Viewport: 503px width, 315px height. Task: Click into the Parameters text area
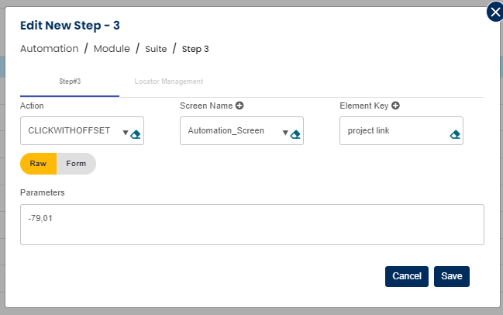(x=252, y=224)
